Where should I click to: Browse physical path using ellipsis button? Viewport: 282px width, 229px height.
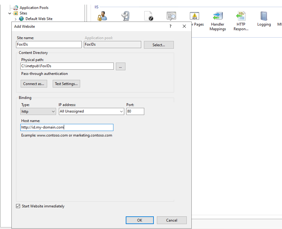click(x=121, y=66)
